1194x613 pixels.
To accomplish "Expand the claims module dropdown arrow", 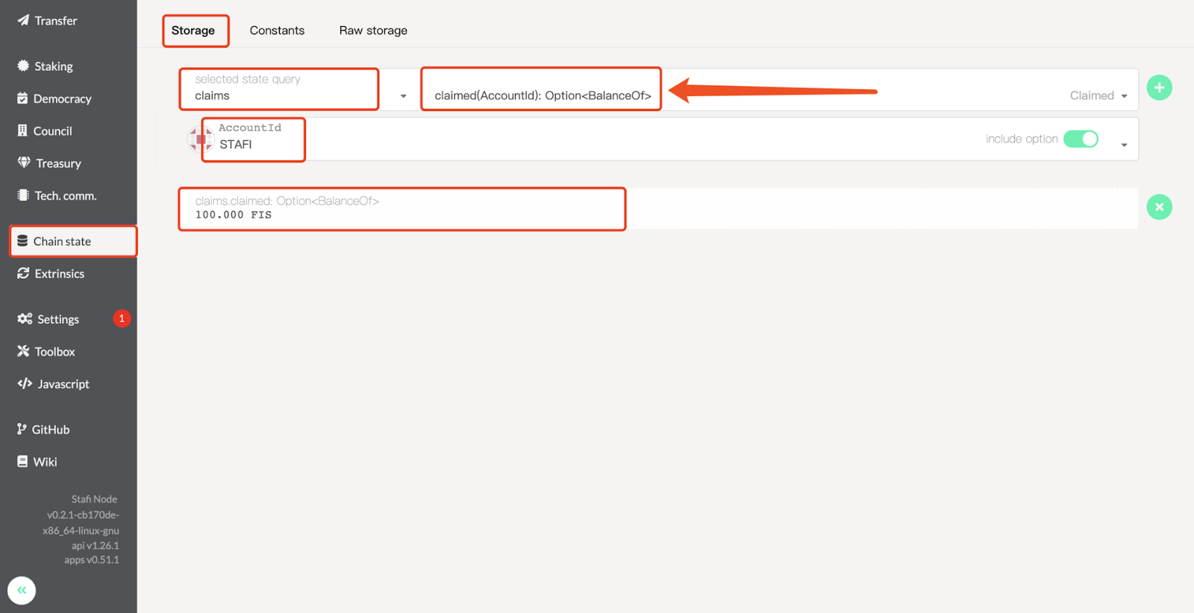I will coord(403,96).
